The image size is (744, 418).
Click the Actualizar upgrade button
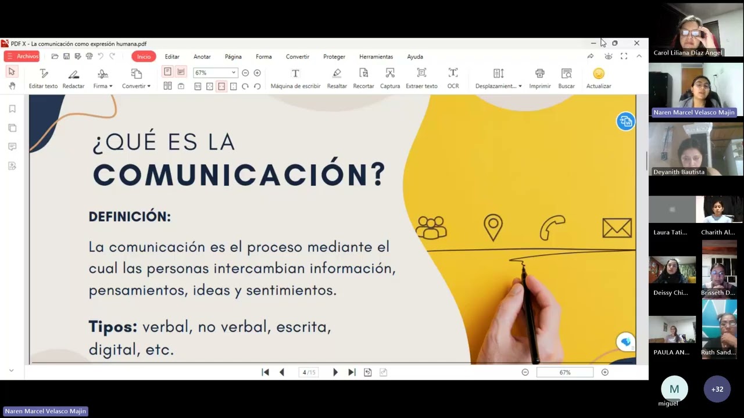click(x=599, y=78)
